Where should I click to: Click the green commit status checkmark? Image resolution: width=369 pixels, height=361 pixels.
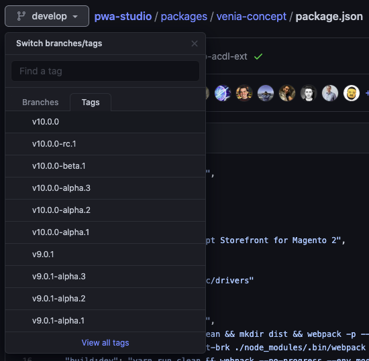258,56
